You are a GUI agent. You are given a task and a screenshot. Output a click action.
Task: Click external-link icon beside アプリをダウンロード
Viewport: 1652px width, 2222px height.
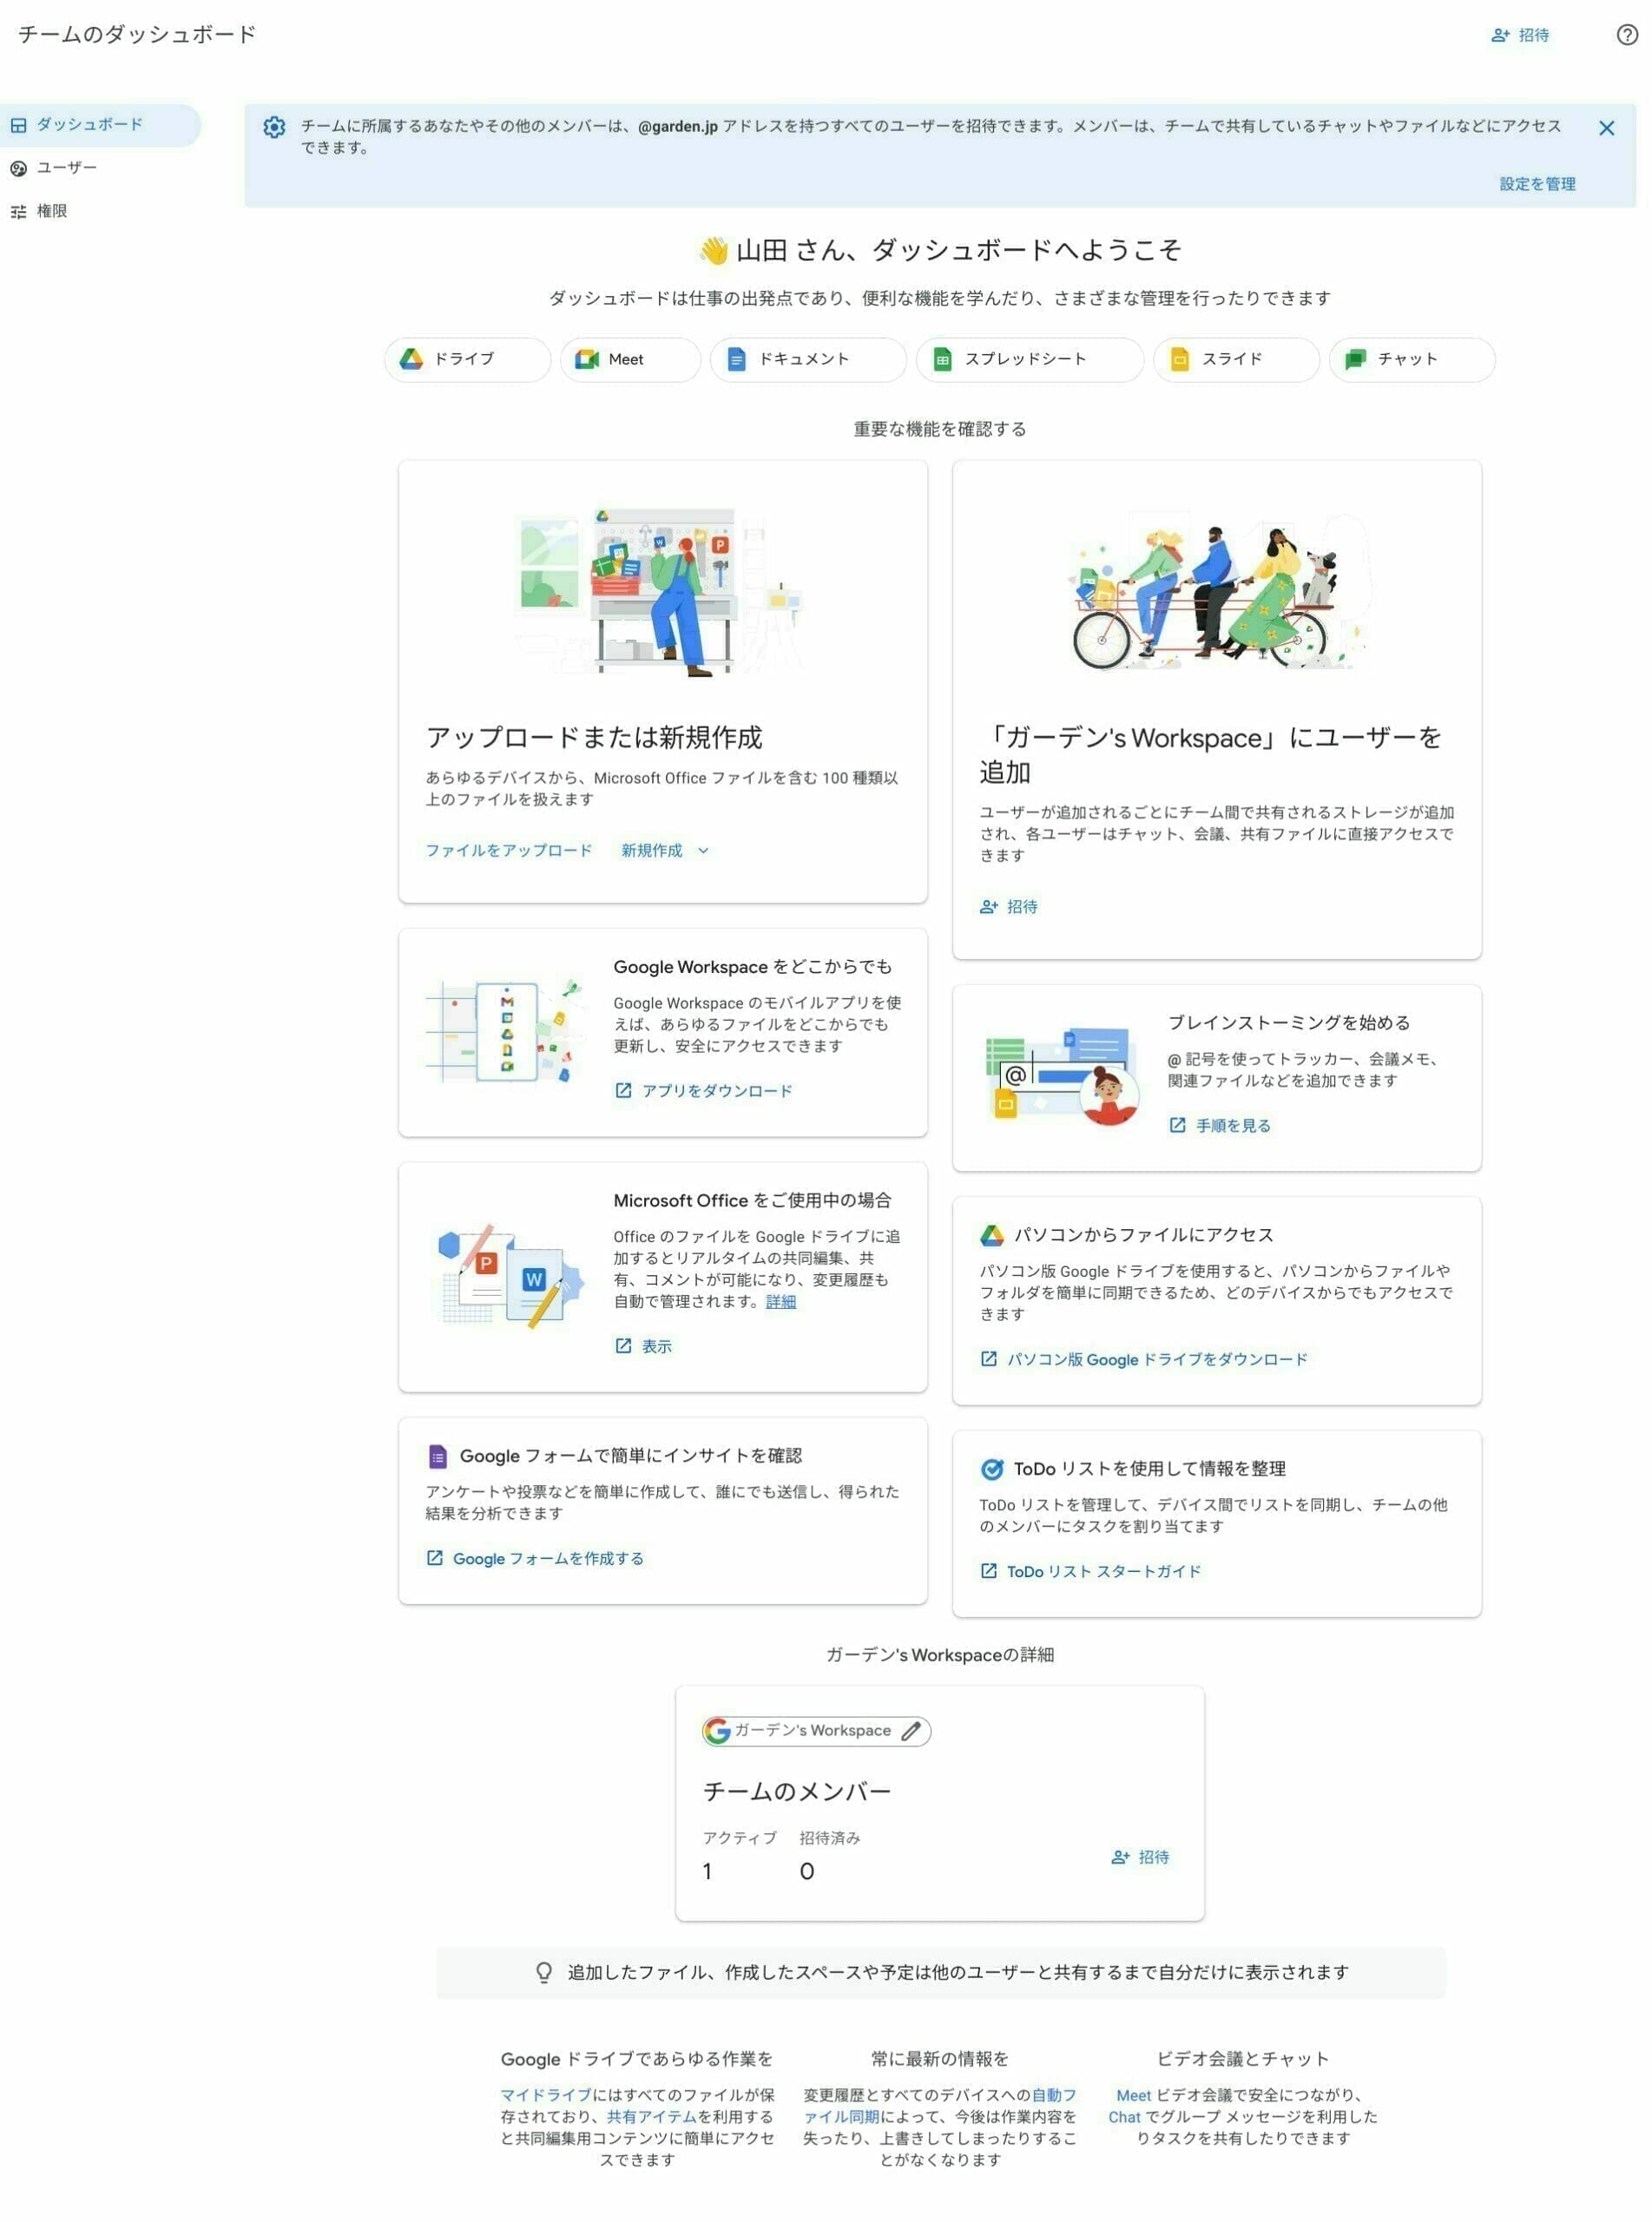pyautogui.click(x=623, y=1090)
